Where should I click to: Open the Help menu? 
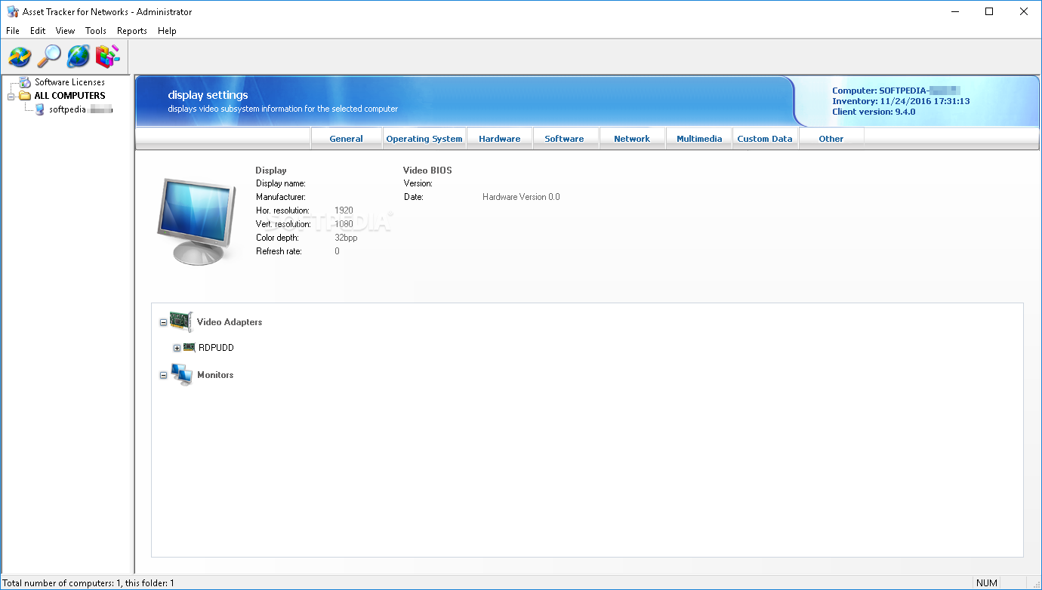pos(168,31)
